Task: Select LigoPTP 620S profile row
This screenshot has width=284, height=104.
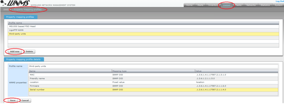Action: tap(143, 30)
